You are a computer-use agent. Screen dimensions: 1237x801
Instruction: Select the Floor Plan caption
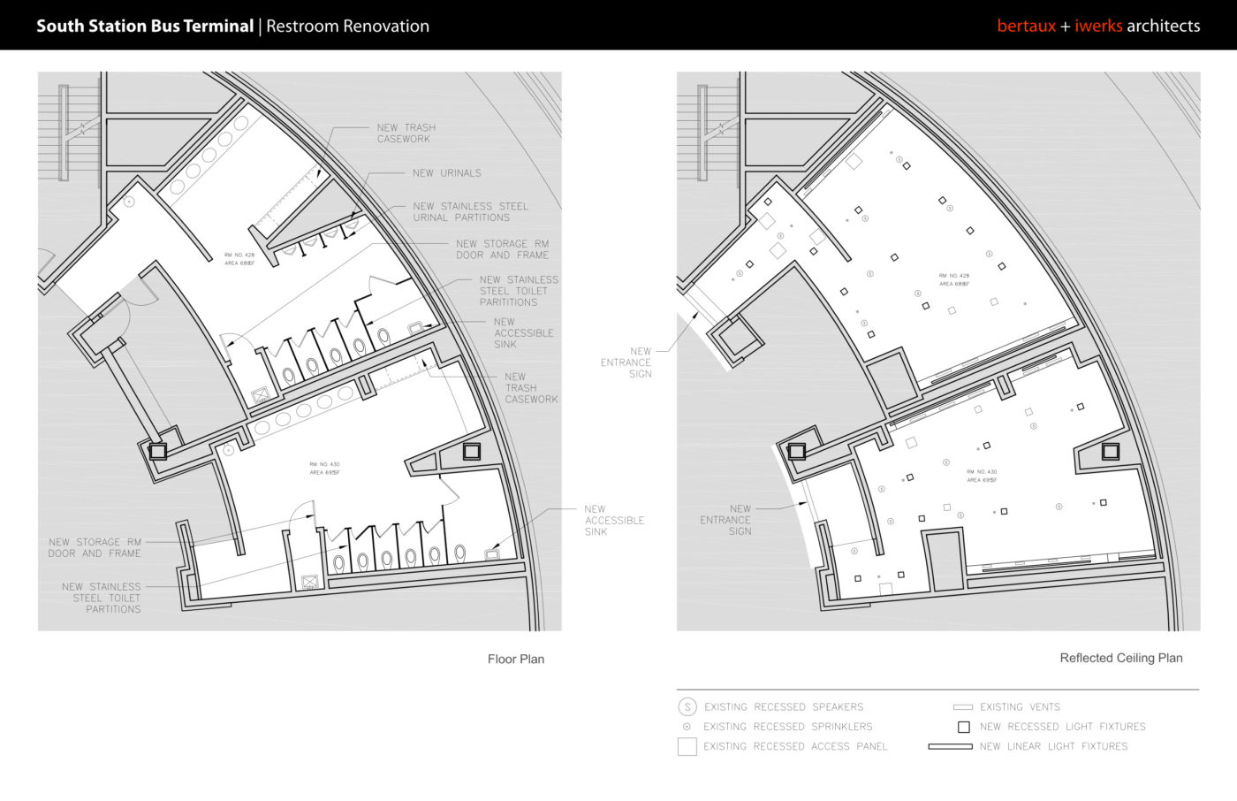click(x=516, y=659)
